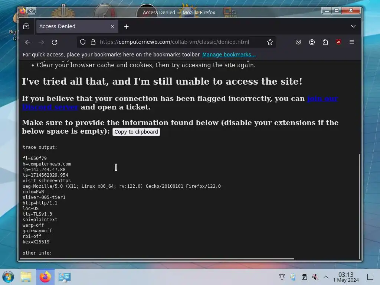Expand hidden system tray icons
This screenshot has height=285, width=380.
pos(326,277)
